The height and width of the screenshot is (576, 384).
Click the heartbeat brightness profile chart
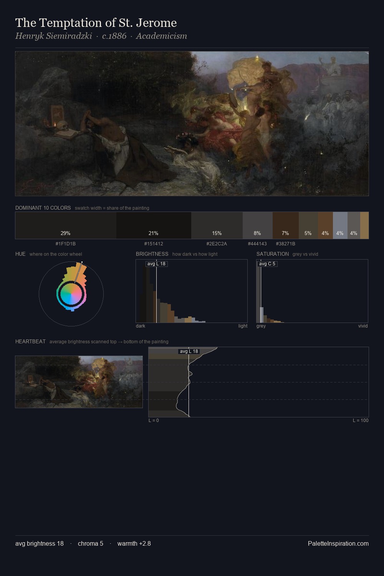(x=258, y=382)
